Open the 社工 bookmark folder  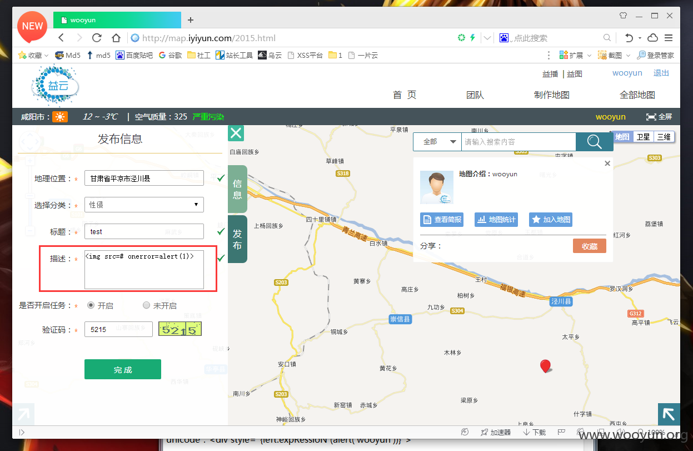199,55
